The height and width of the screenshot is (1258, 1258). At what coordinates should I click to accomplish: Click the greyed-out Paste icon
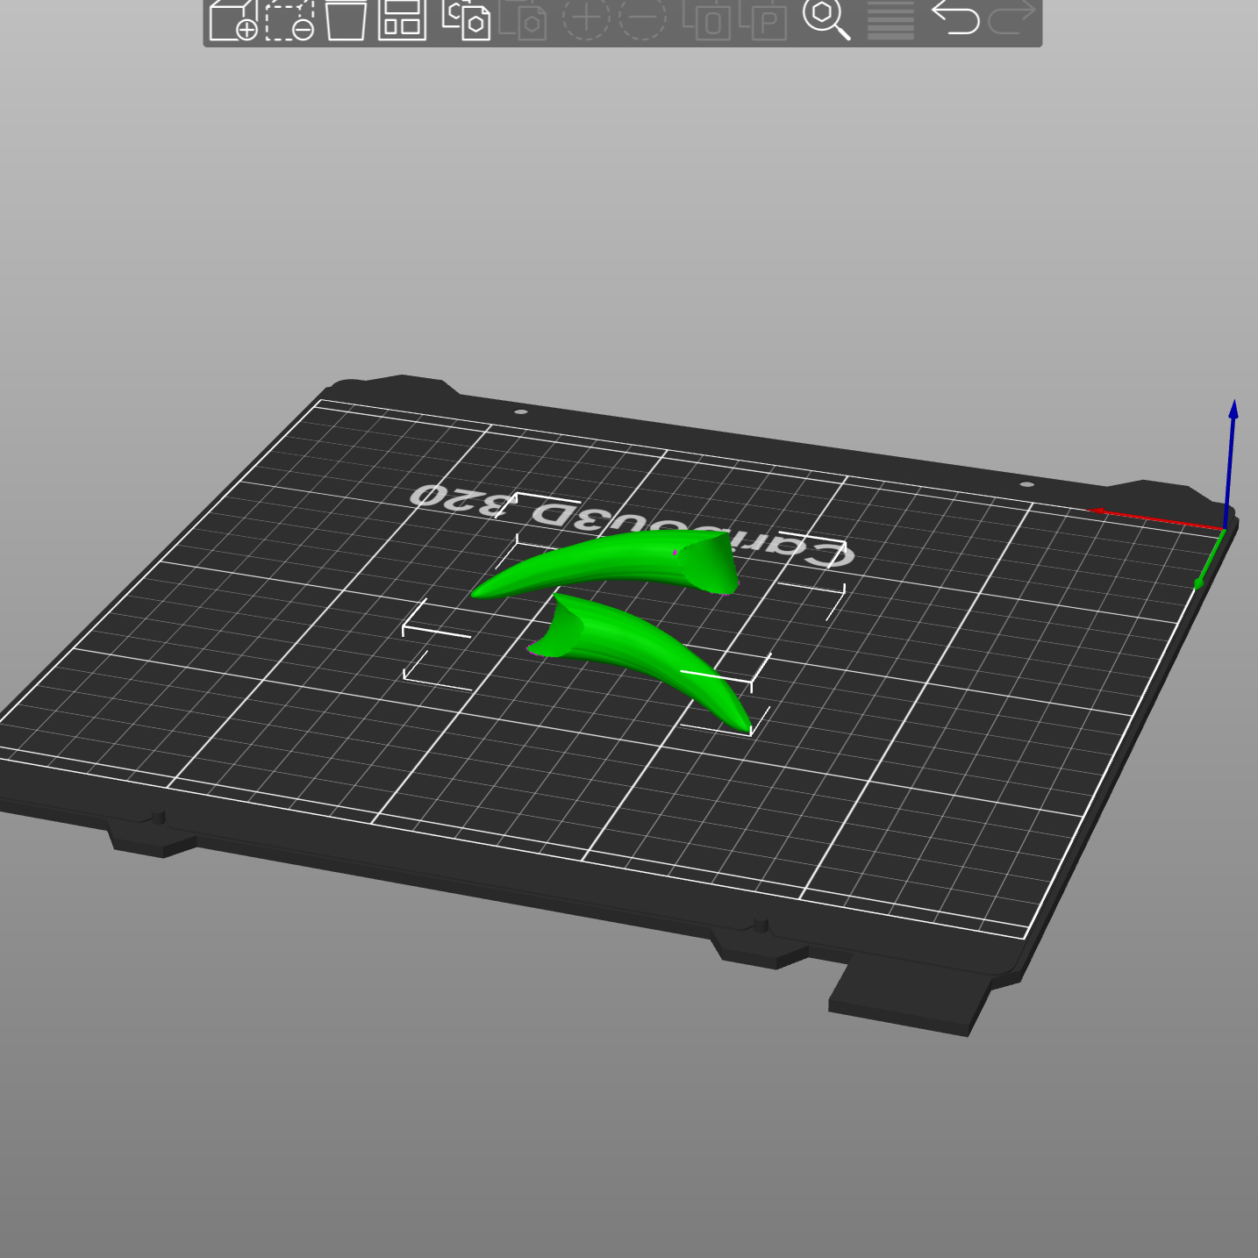[523, 19]
